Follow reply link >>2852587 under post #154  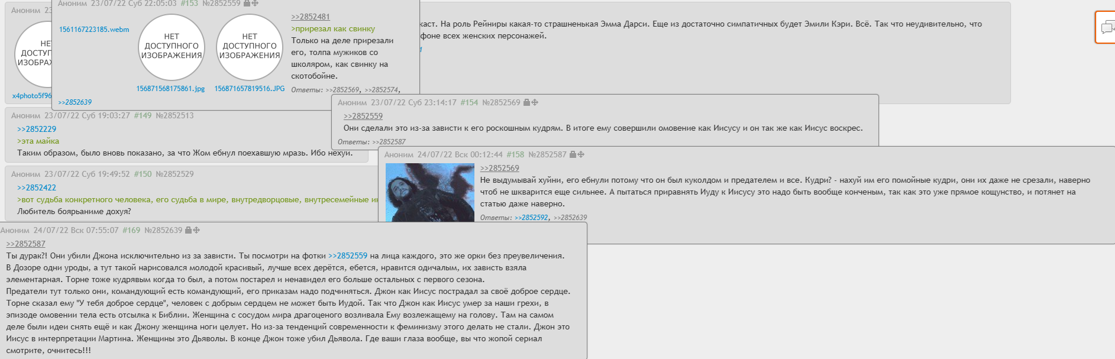coord(389,142)
